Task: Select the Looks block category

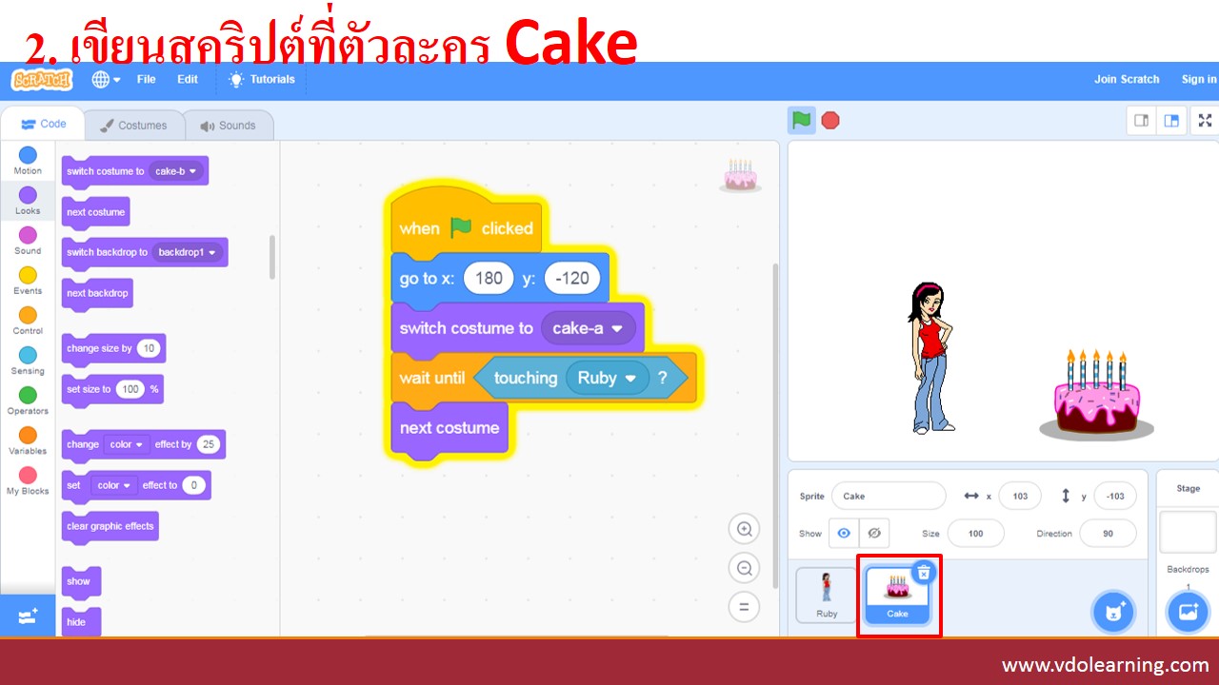Action: point(28,201)
